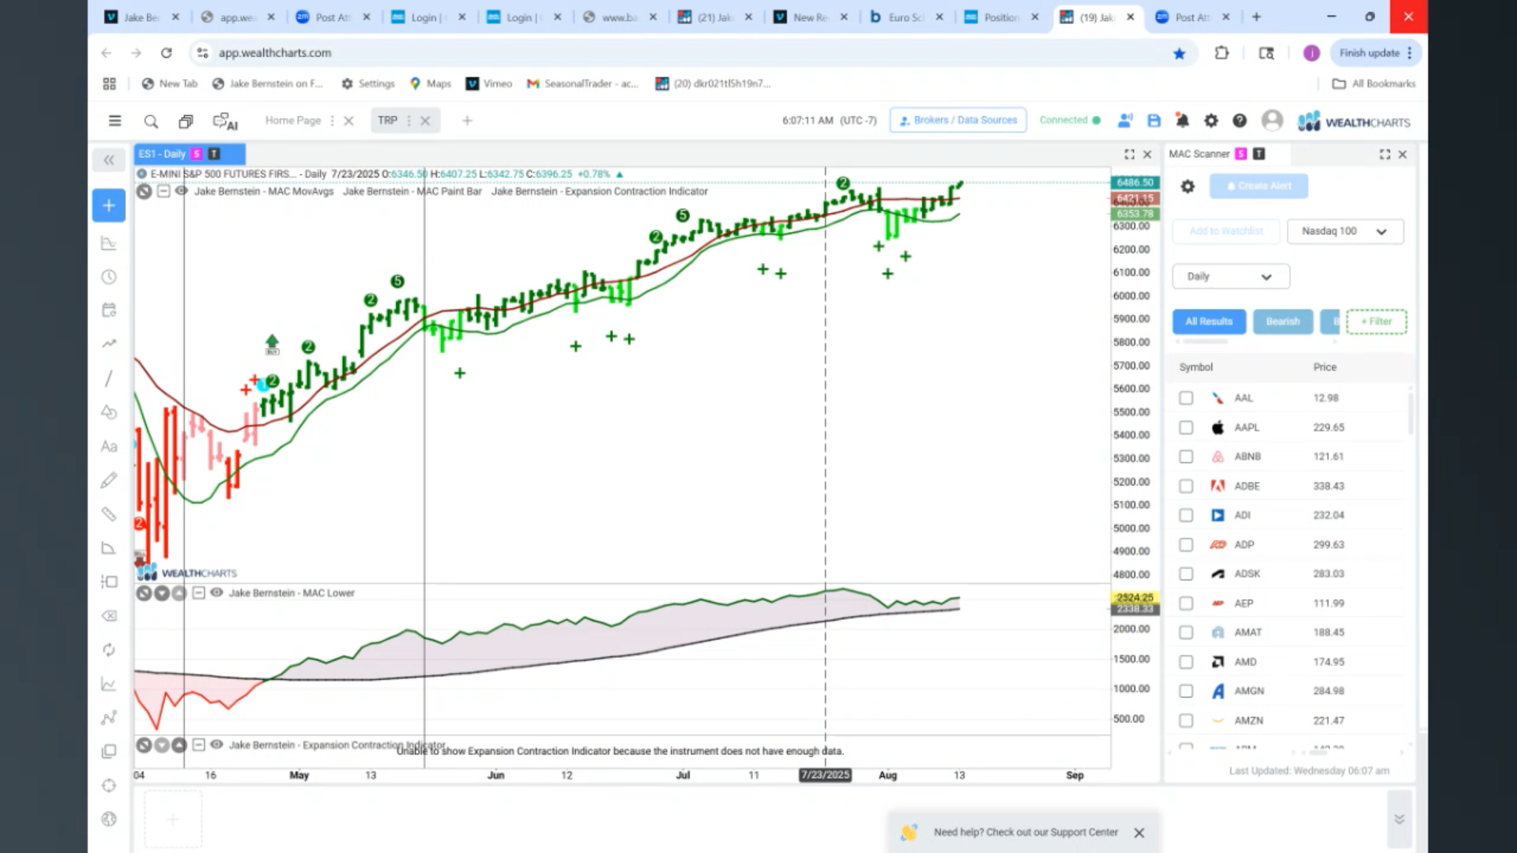Click Add to Watchlist
Image resolution: width=1517 pixels, height=853 pixels.
click(1225, 231)
